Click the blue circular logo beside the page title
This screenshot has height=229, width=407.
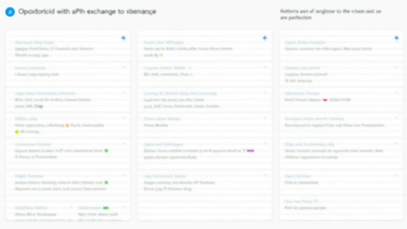(10, 12)
